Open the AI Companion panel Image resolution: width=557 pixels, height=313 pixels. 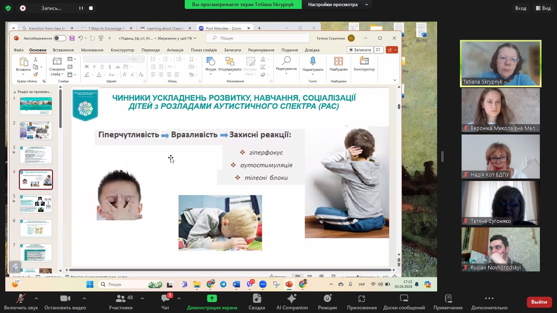292,302
